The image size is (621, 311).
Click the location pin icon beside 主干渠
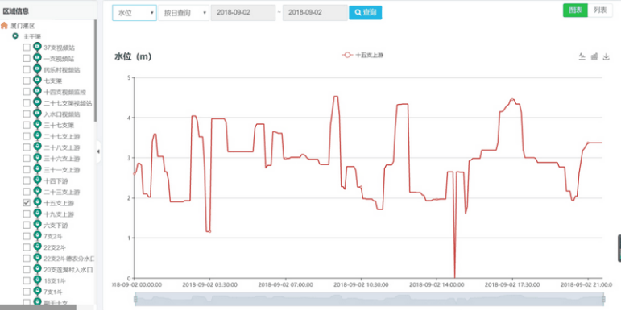(15, 36)
